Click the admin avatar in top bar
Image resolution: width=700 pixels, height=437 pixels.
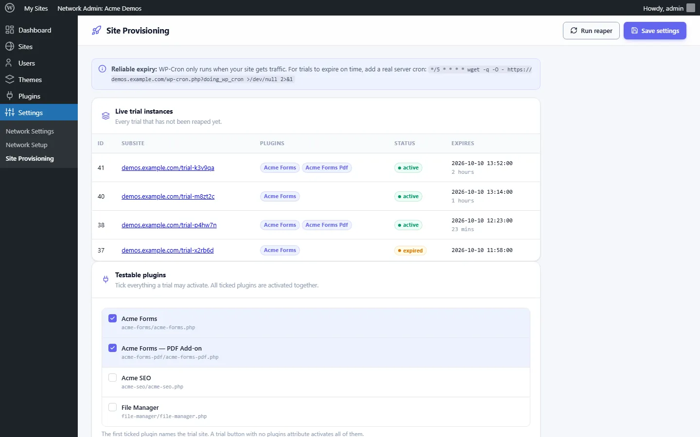pyautogui.click(x=691, y=8)
